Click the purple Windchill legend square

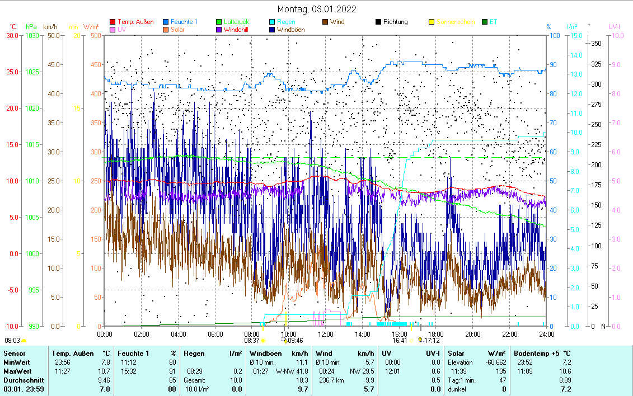point(219,30)
